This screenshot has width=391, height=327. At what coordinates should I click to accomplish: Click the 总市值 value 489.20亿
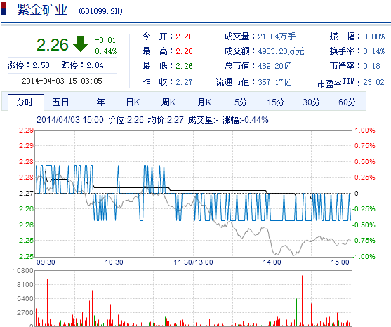pos(274,66)
